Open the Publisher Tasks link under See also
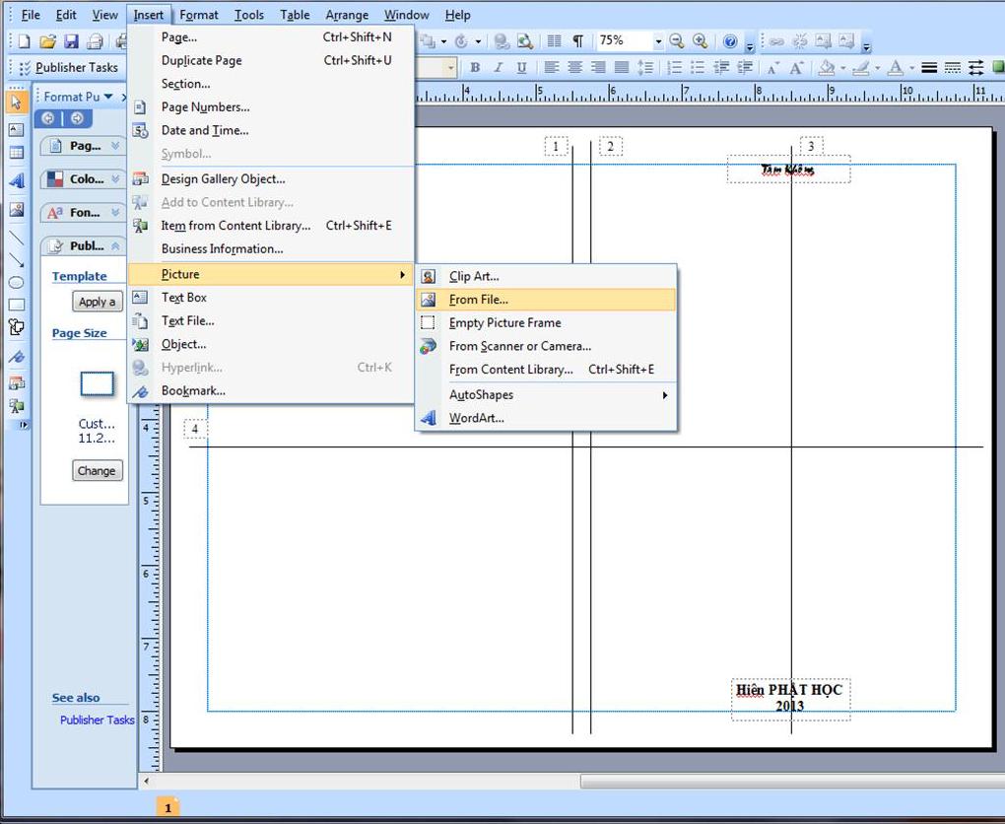Screen dimensions: 1005x824 [x=98, y=721]
